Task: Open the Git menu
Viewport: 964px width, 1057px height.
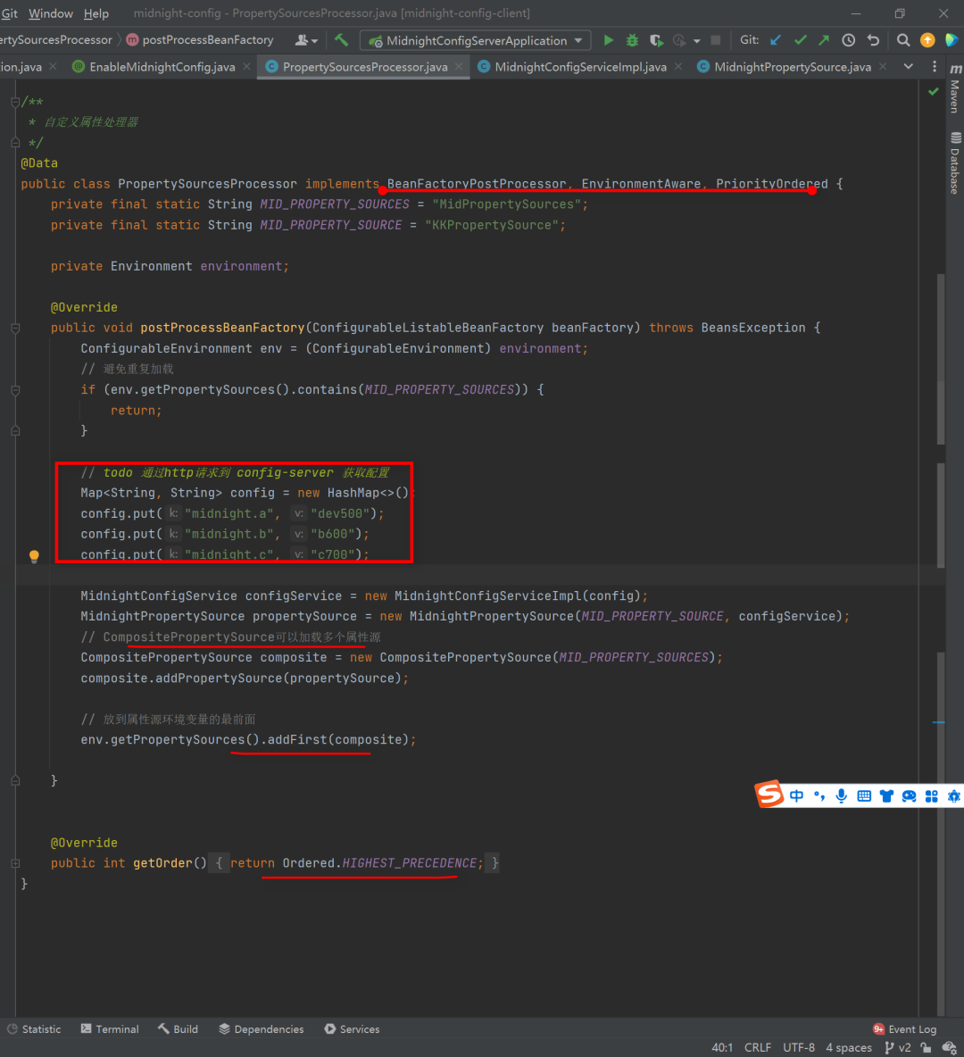Action: (x=10, y=13)
